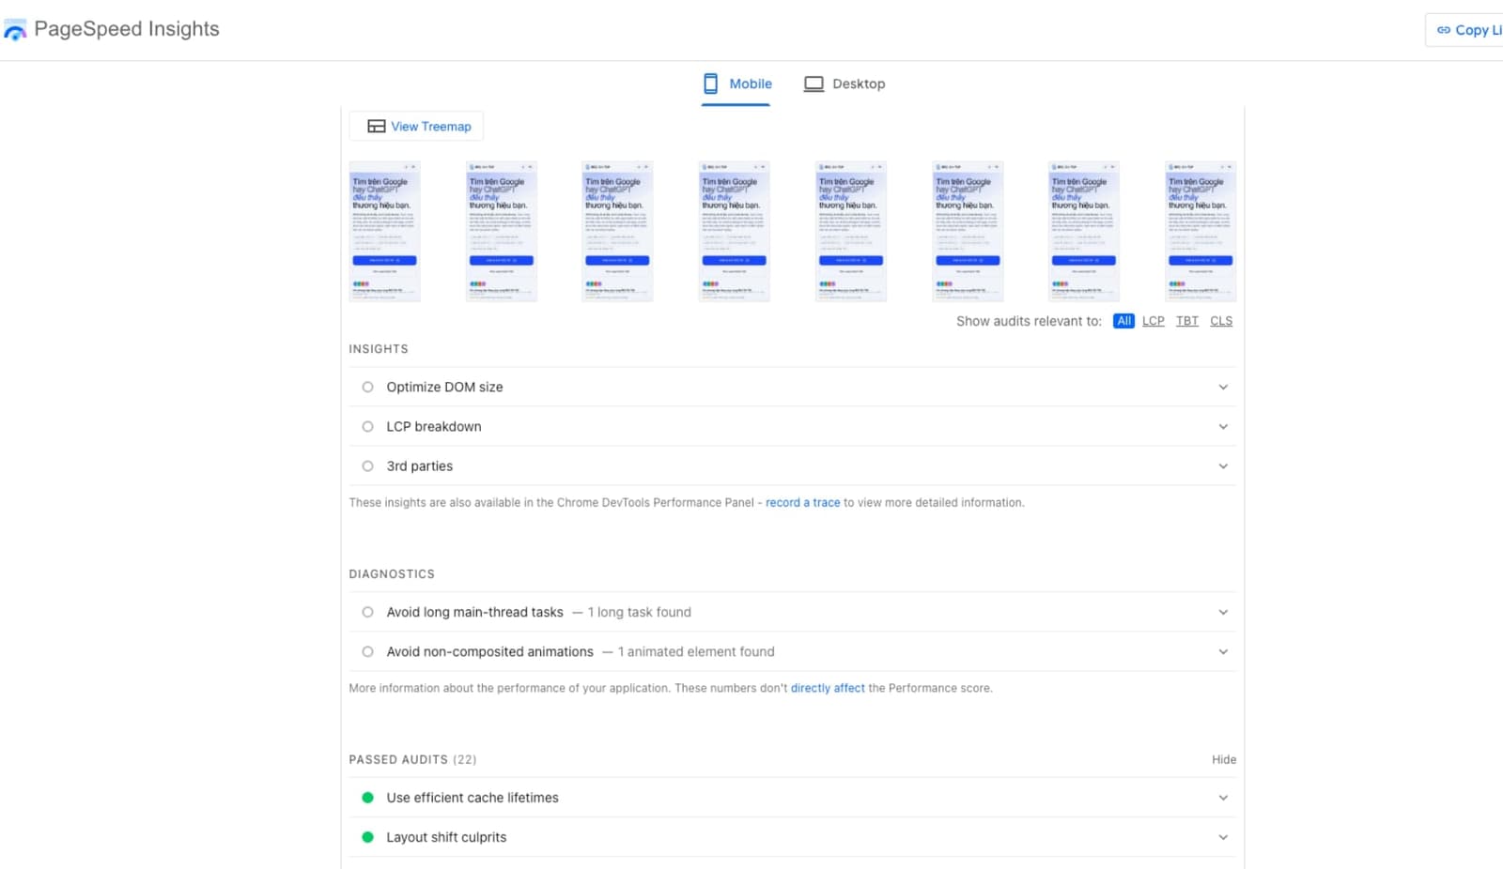
Task: Select the All audits filter
Action: click(x=1123, y=321)
